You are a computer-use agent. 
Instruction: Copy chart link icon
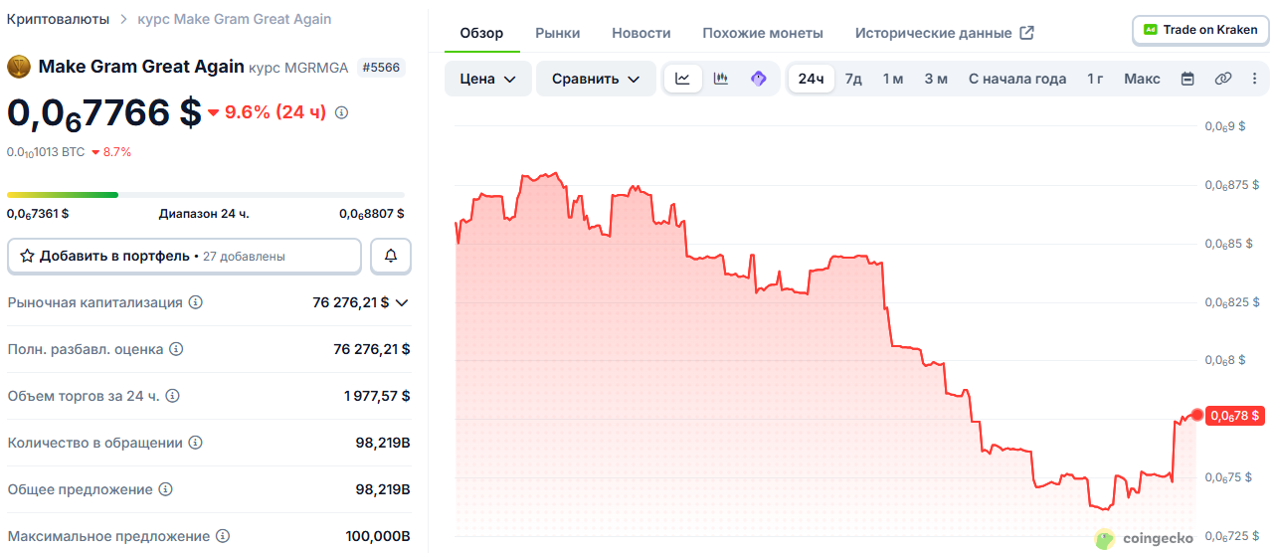pos(1223,79)
